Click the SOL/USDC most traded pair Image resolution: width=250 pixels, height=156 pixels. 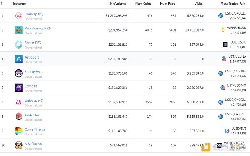(x=238, y=42)
